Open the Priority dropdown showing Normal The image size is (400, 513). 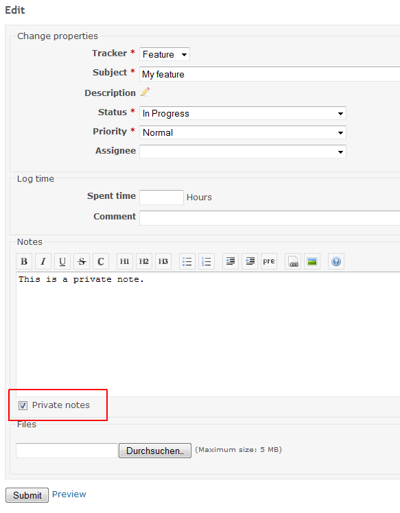point(243,132)
